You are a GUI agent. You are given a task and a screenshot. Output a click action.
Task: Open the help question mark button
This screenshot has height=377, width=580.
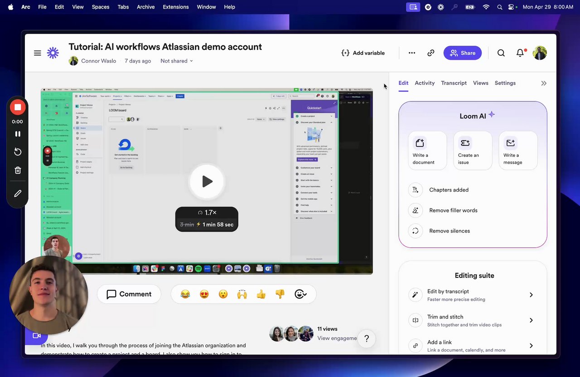click(x=367, y=338)
